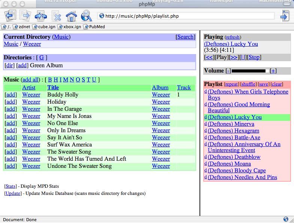Open the Stats link for MPD Stats

coord(10,186)
